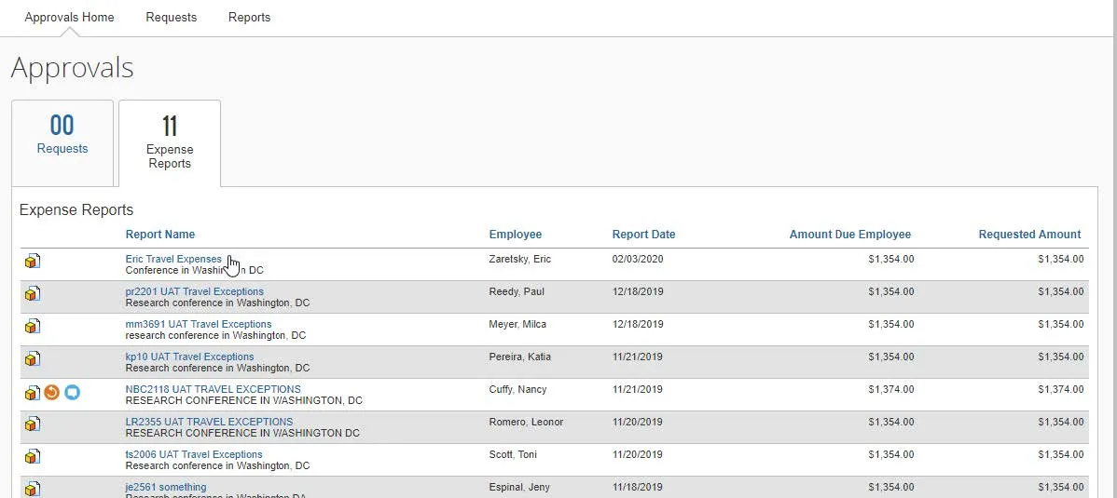This screenshot has width=1117, height=498.
Task: Click employee name Zaretsky, Eric
Action: pos(520,259)
